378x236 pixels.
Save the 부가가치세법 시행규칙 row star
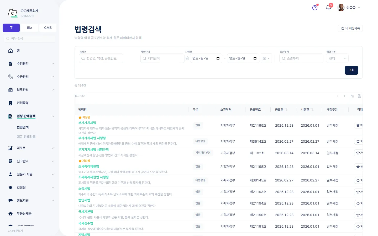[x=359, y=153]
